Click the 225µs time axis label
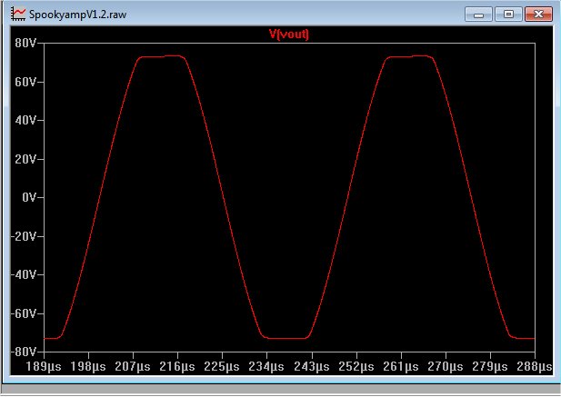 [x=222, y=367]
